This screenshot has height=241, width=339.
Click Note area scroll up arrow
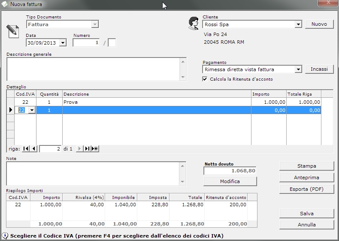[182, 166]
